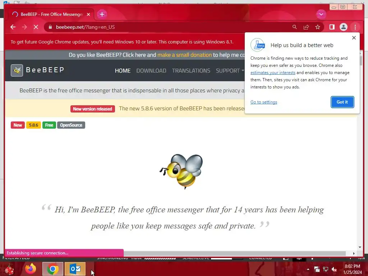
Task: Open the TRANSLATIONS page
Action: [x=191, y=71]
